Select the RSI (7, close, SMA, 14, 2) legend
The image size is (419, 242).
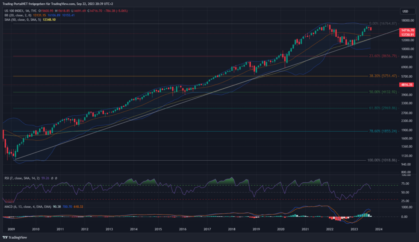click(x=22, y=178)
